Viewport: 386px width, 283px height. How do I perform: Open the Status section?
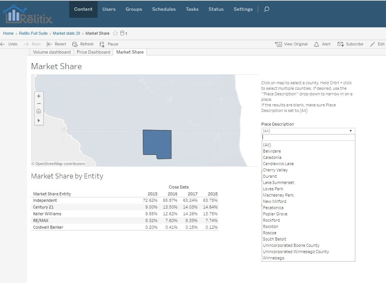[x=216, y=9]
